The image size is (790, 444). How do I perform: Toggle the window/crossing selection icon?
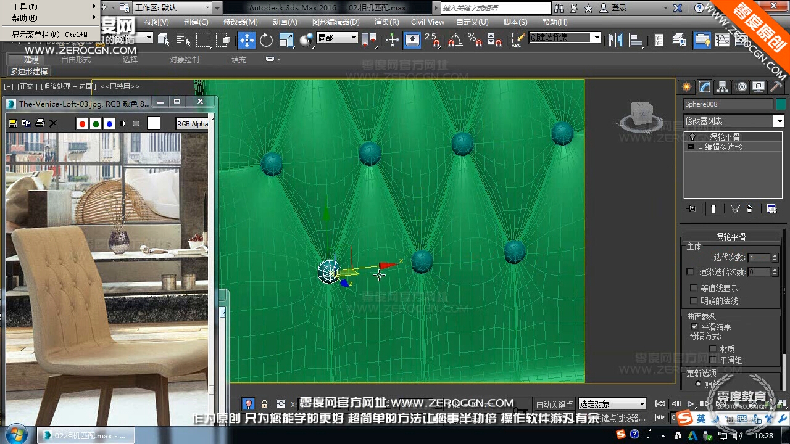click(223, 40)
